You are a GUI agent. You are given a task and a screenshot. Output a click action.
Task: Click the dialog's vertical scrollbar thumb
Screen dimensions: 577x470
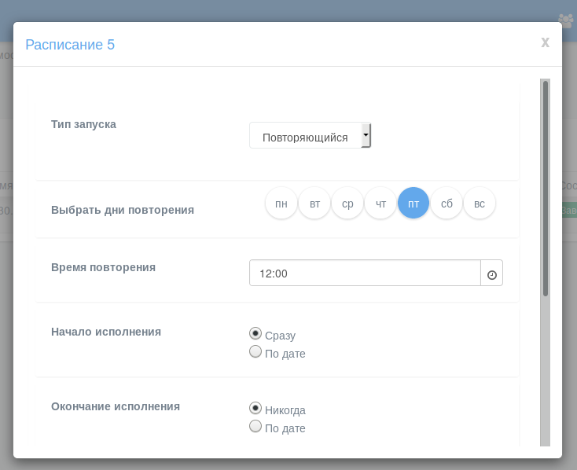coord(546,189)
